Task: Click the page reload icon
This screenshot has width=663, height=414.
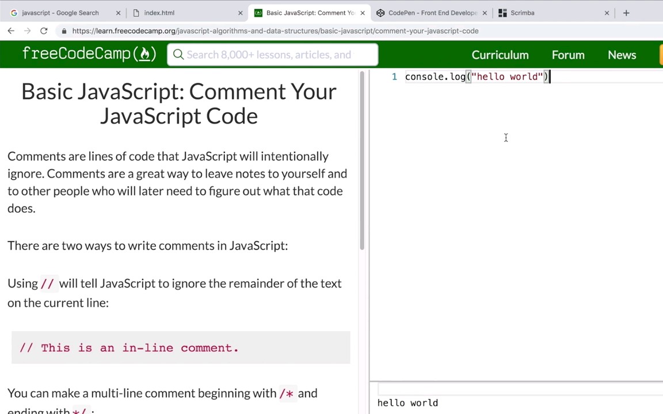Action: [x=43, y=31]
